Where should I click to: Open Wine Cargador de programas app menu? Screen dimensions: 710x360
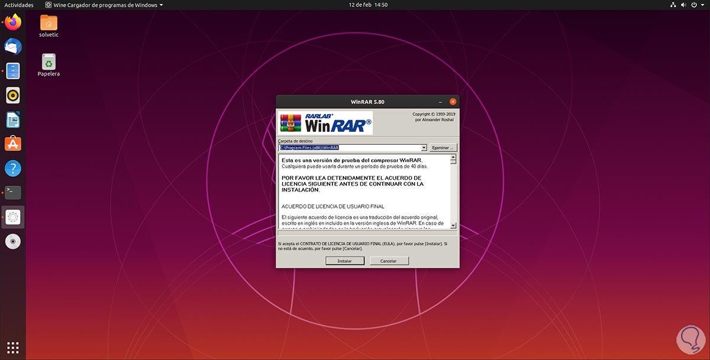click(x=104, y=5)
